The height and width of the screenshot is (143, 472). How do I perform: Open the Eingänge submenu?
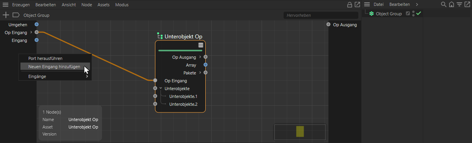55,76
